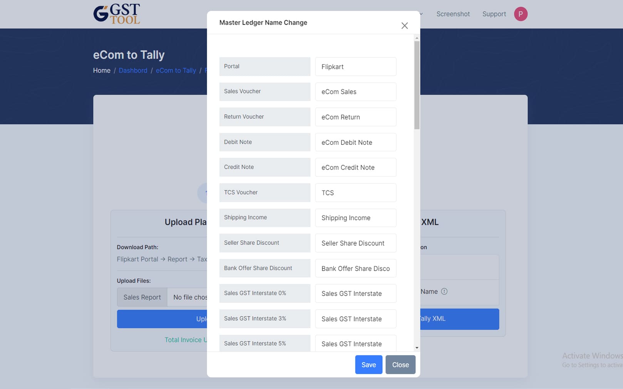The height and width of the screenshot is (389, 623).
Task: Edit the Bank Offer Share Discount field
Action: click(355, 268)
